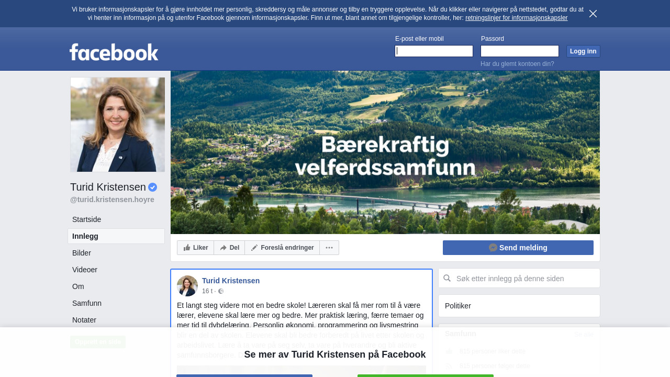Click the Send melding messenger button
The image size is (670, 377).
pyautogui.click(x=518, y=248)
